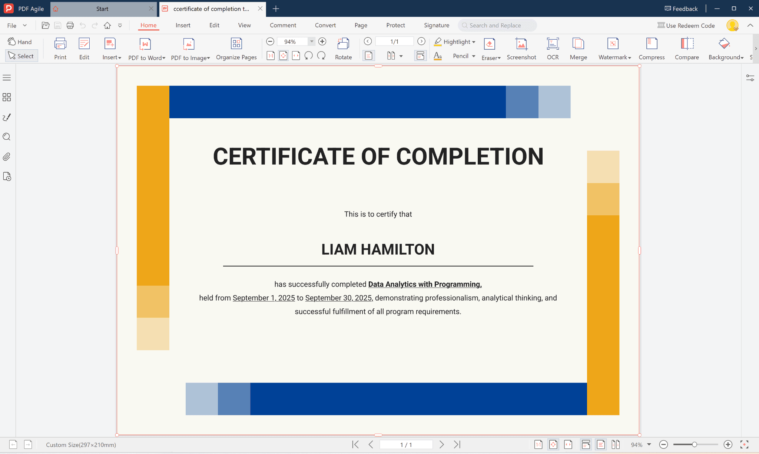Image resolution: width=759 pixels, height=454 pixels.
Task: Open the Protect ribbon tab
Action: click(x=395, y=25)
